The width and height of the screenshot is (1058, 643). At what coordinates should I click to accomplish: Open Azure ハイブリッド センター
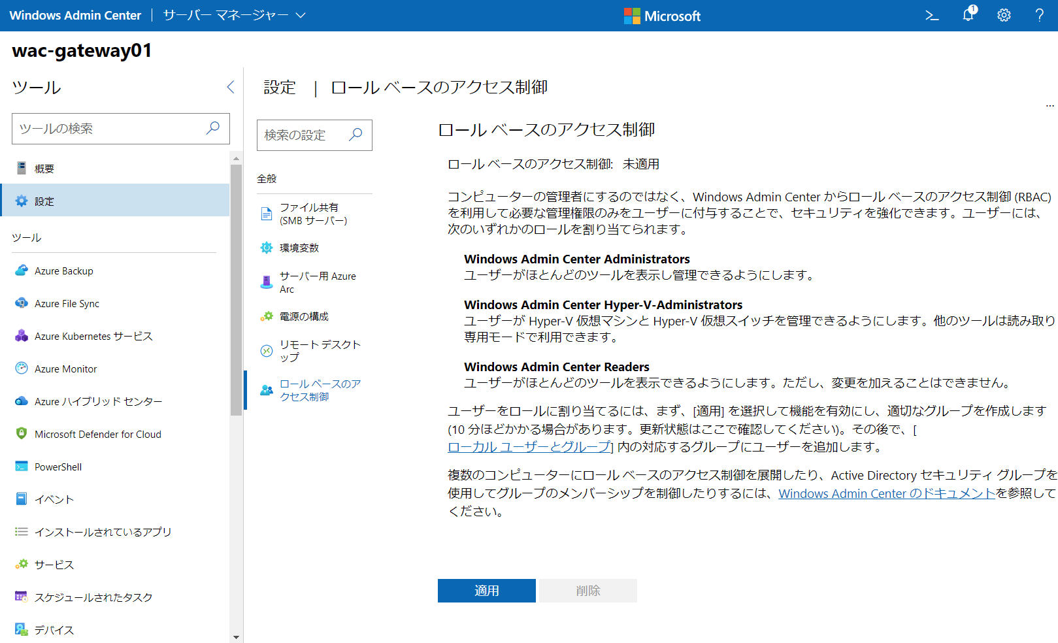[98, 401]
